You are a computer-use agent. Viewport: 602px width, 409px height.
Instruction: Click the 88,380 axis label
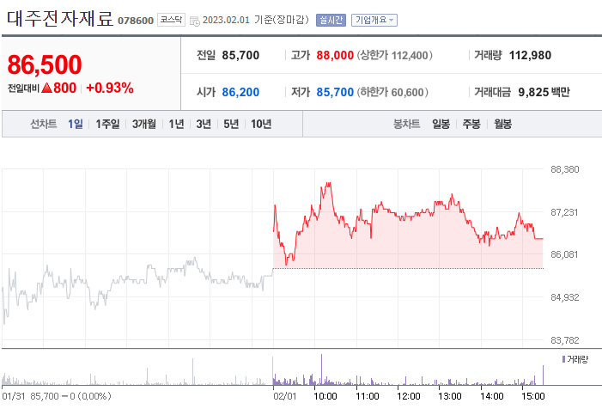565,169
